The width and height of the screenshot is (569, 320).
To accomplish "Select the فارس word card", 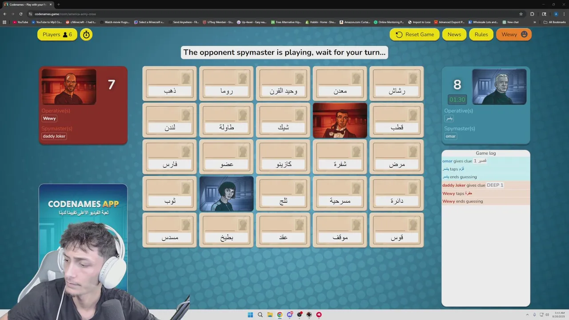I will click(x=169, y=157).
